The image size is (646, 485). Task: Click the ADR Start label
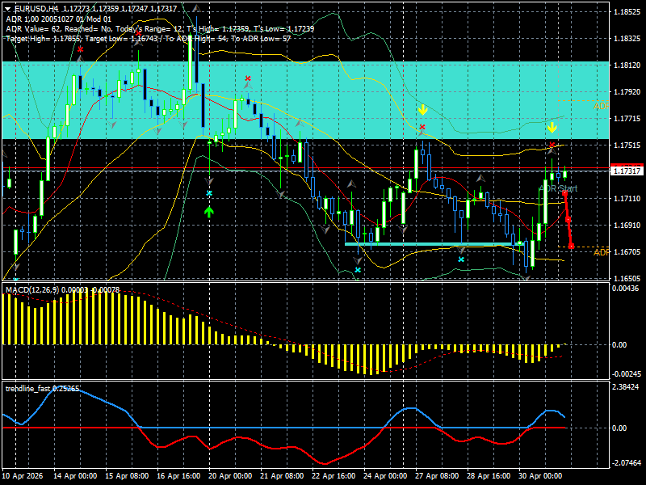pyautogui.click(x=558, y=188)
